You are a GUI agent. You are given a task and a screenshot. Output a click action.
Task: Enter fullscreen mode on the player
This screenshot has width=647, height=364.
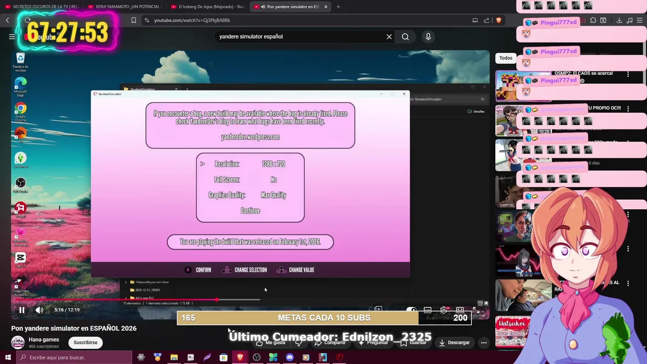[x=476, y=310]
